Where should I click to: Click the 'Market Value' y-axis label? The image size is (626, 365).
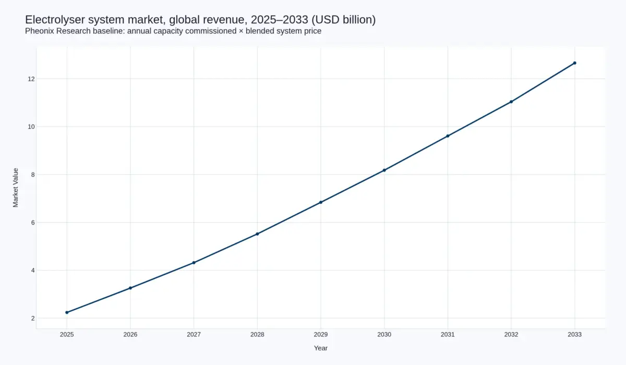[x=16, y=188]
